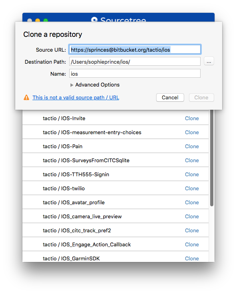The image size is (237, 294).
Task: Select the 'tactio / IOS_citc_track_pref2' row text
Action: point(77,231)
